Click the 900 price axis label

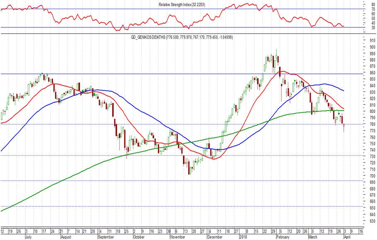(373, 47)
